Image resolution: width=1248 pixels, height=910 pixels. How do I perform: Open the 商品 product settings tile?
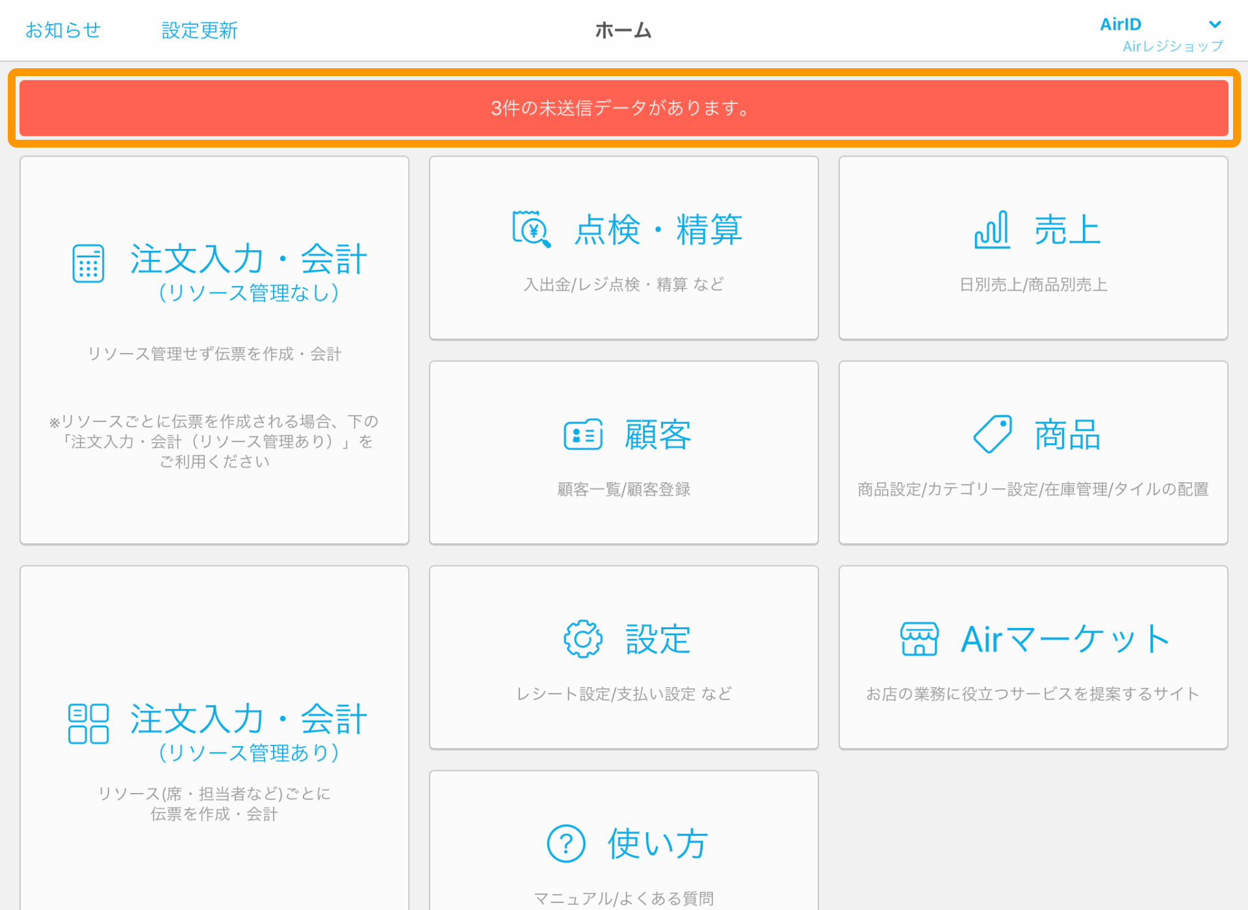coord(1033,454)
